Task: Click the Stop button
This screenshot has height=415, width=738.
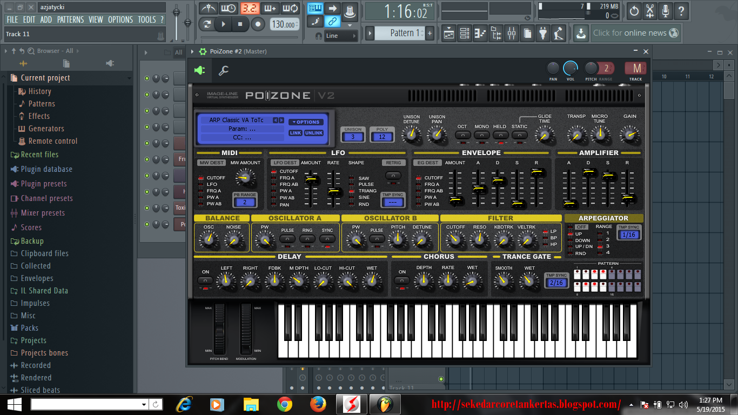Action: pos(240,24)
